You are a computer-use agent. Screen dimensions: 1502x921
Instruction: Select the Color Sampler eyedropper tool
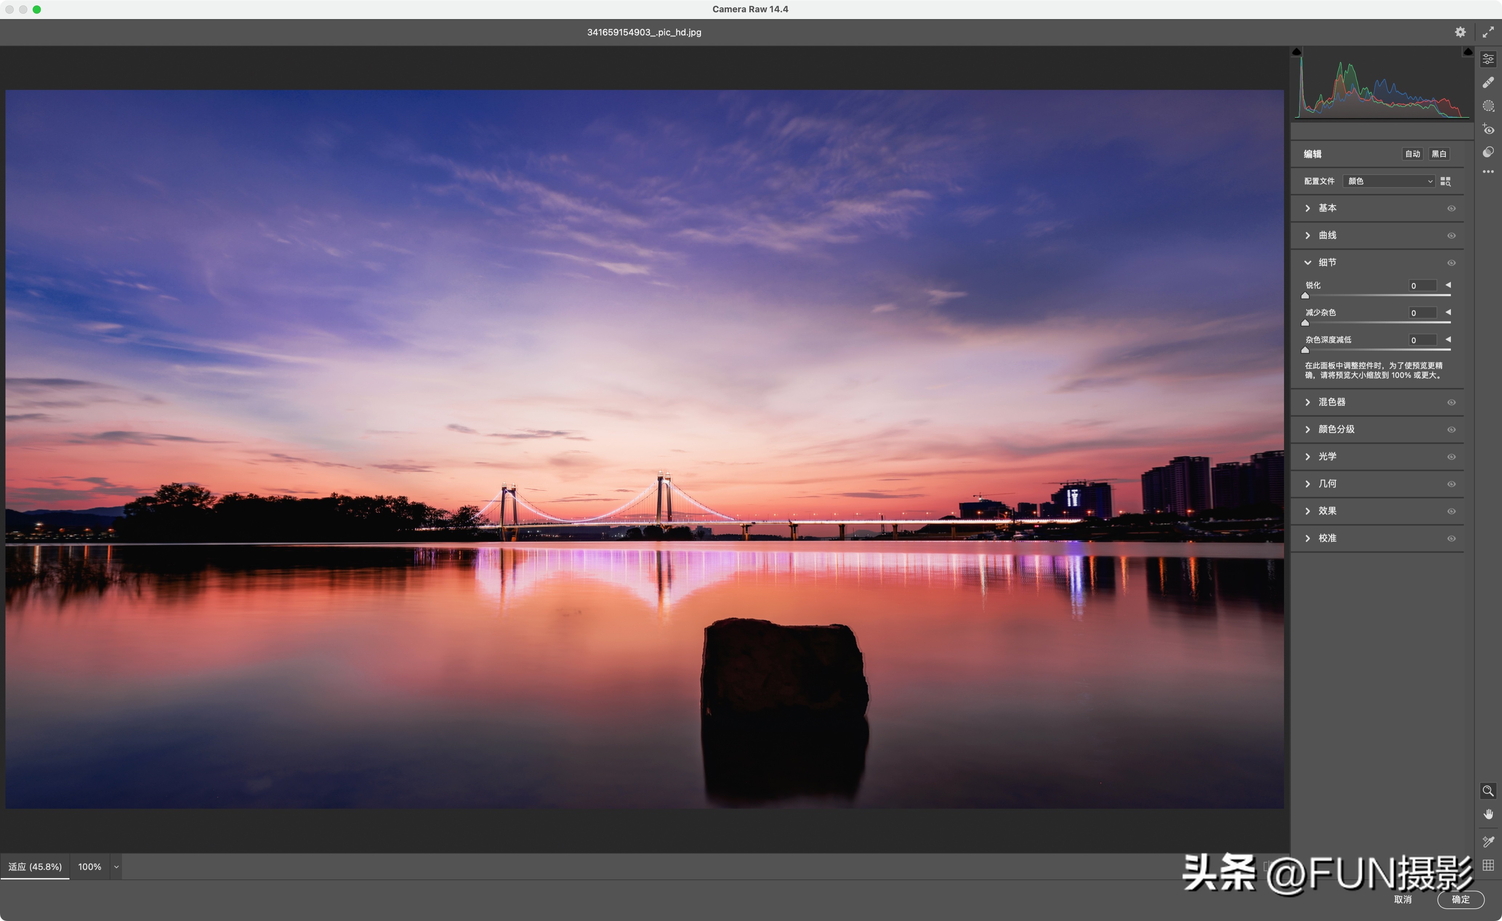1488,841
